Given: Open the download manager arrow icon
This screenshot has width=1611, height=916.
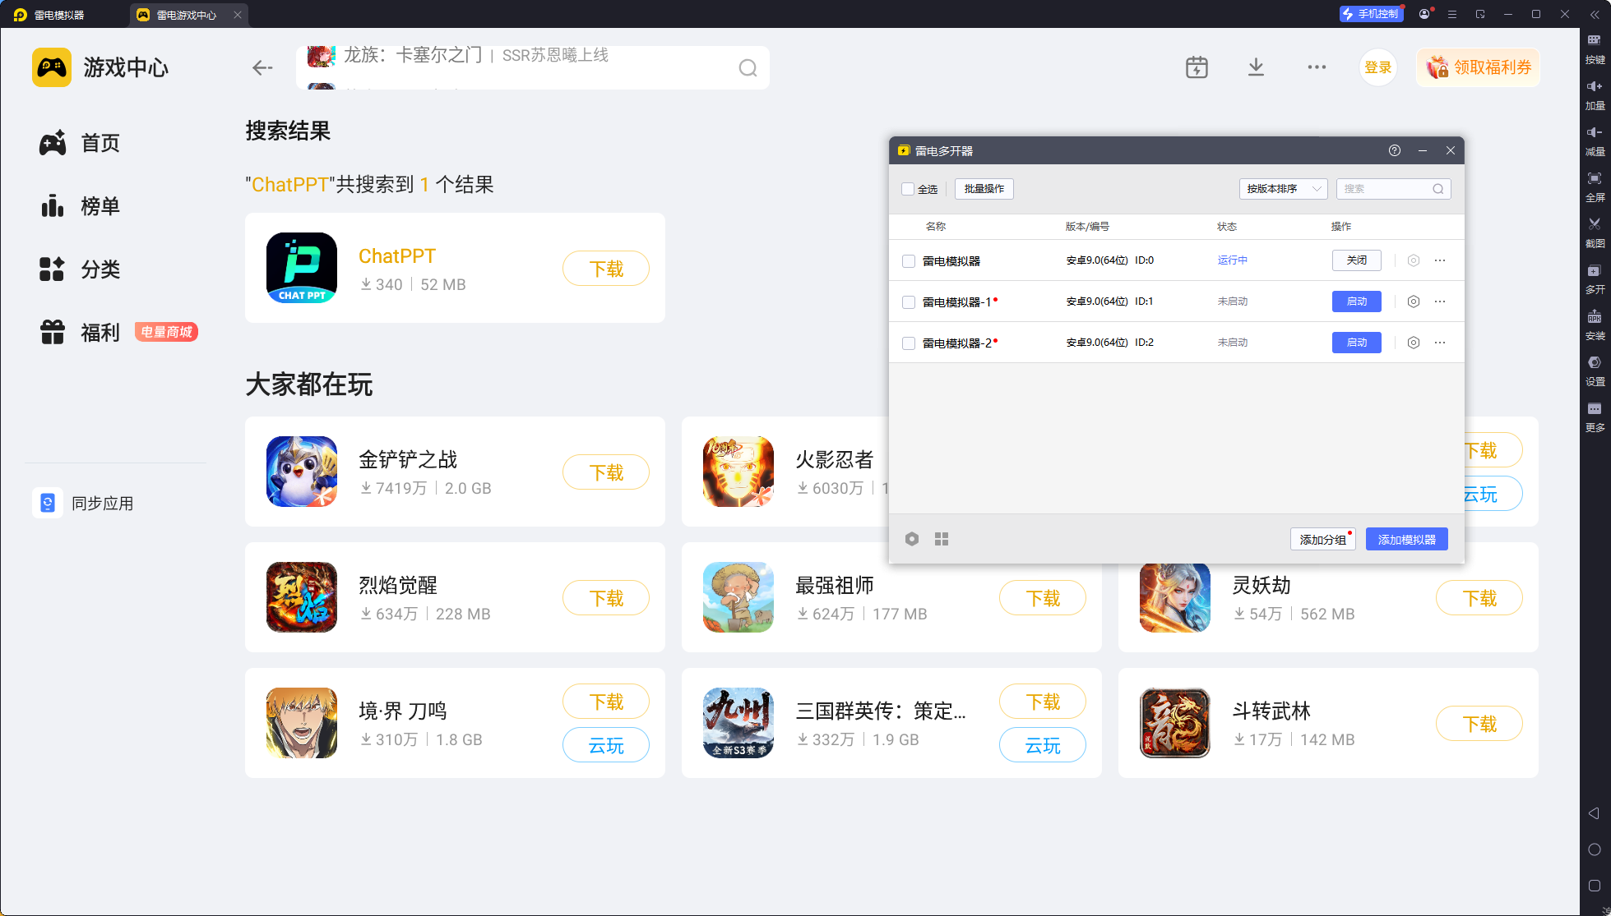Looking at the screenshot, I should [1256, 67].
